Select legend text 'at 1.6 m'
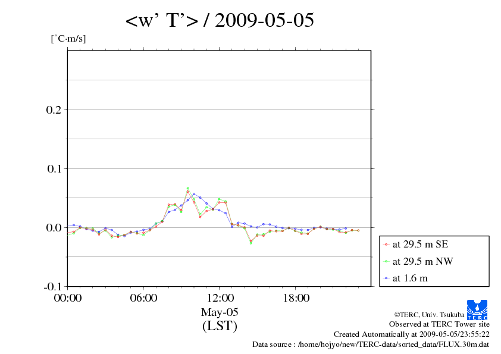This screenshot has height=354, width=501. [410, 278]
